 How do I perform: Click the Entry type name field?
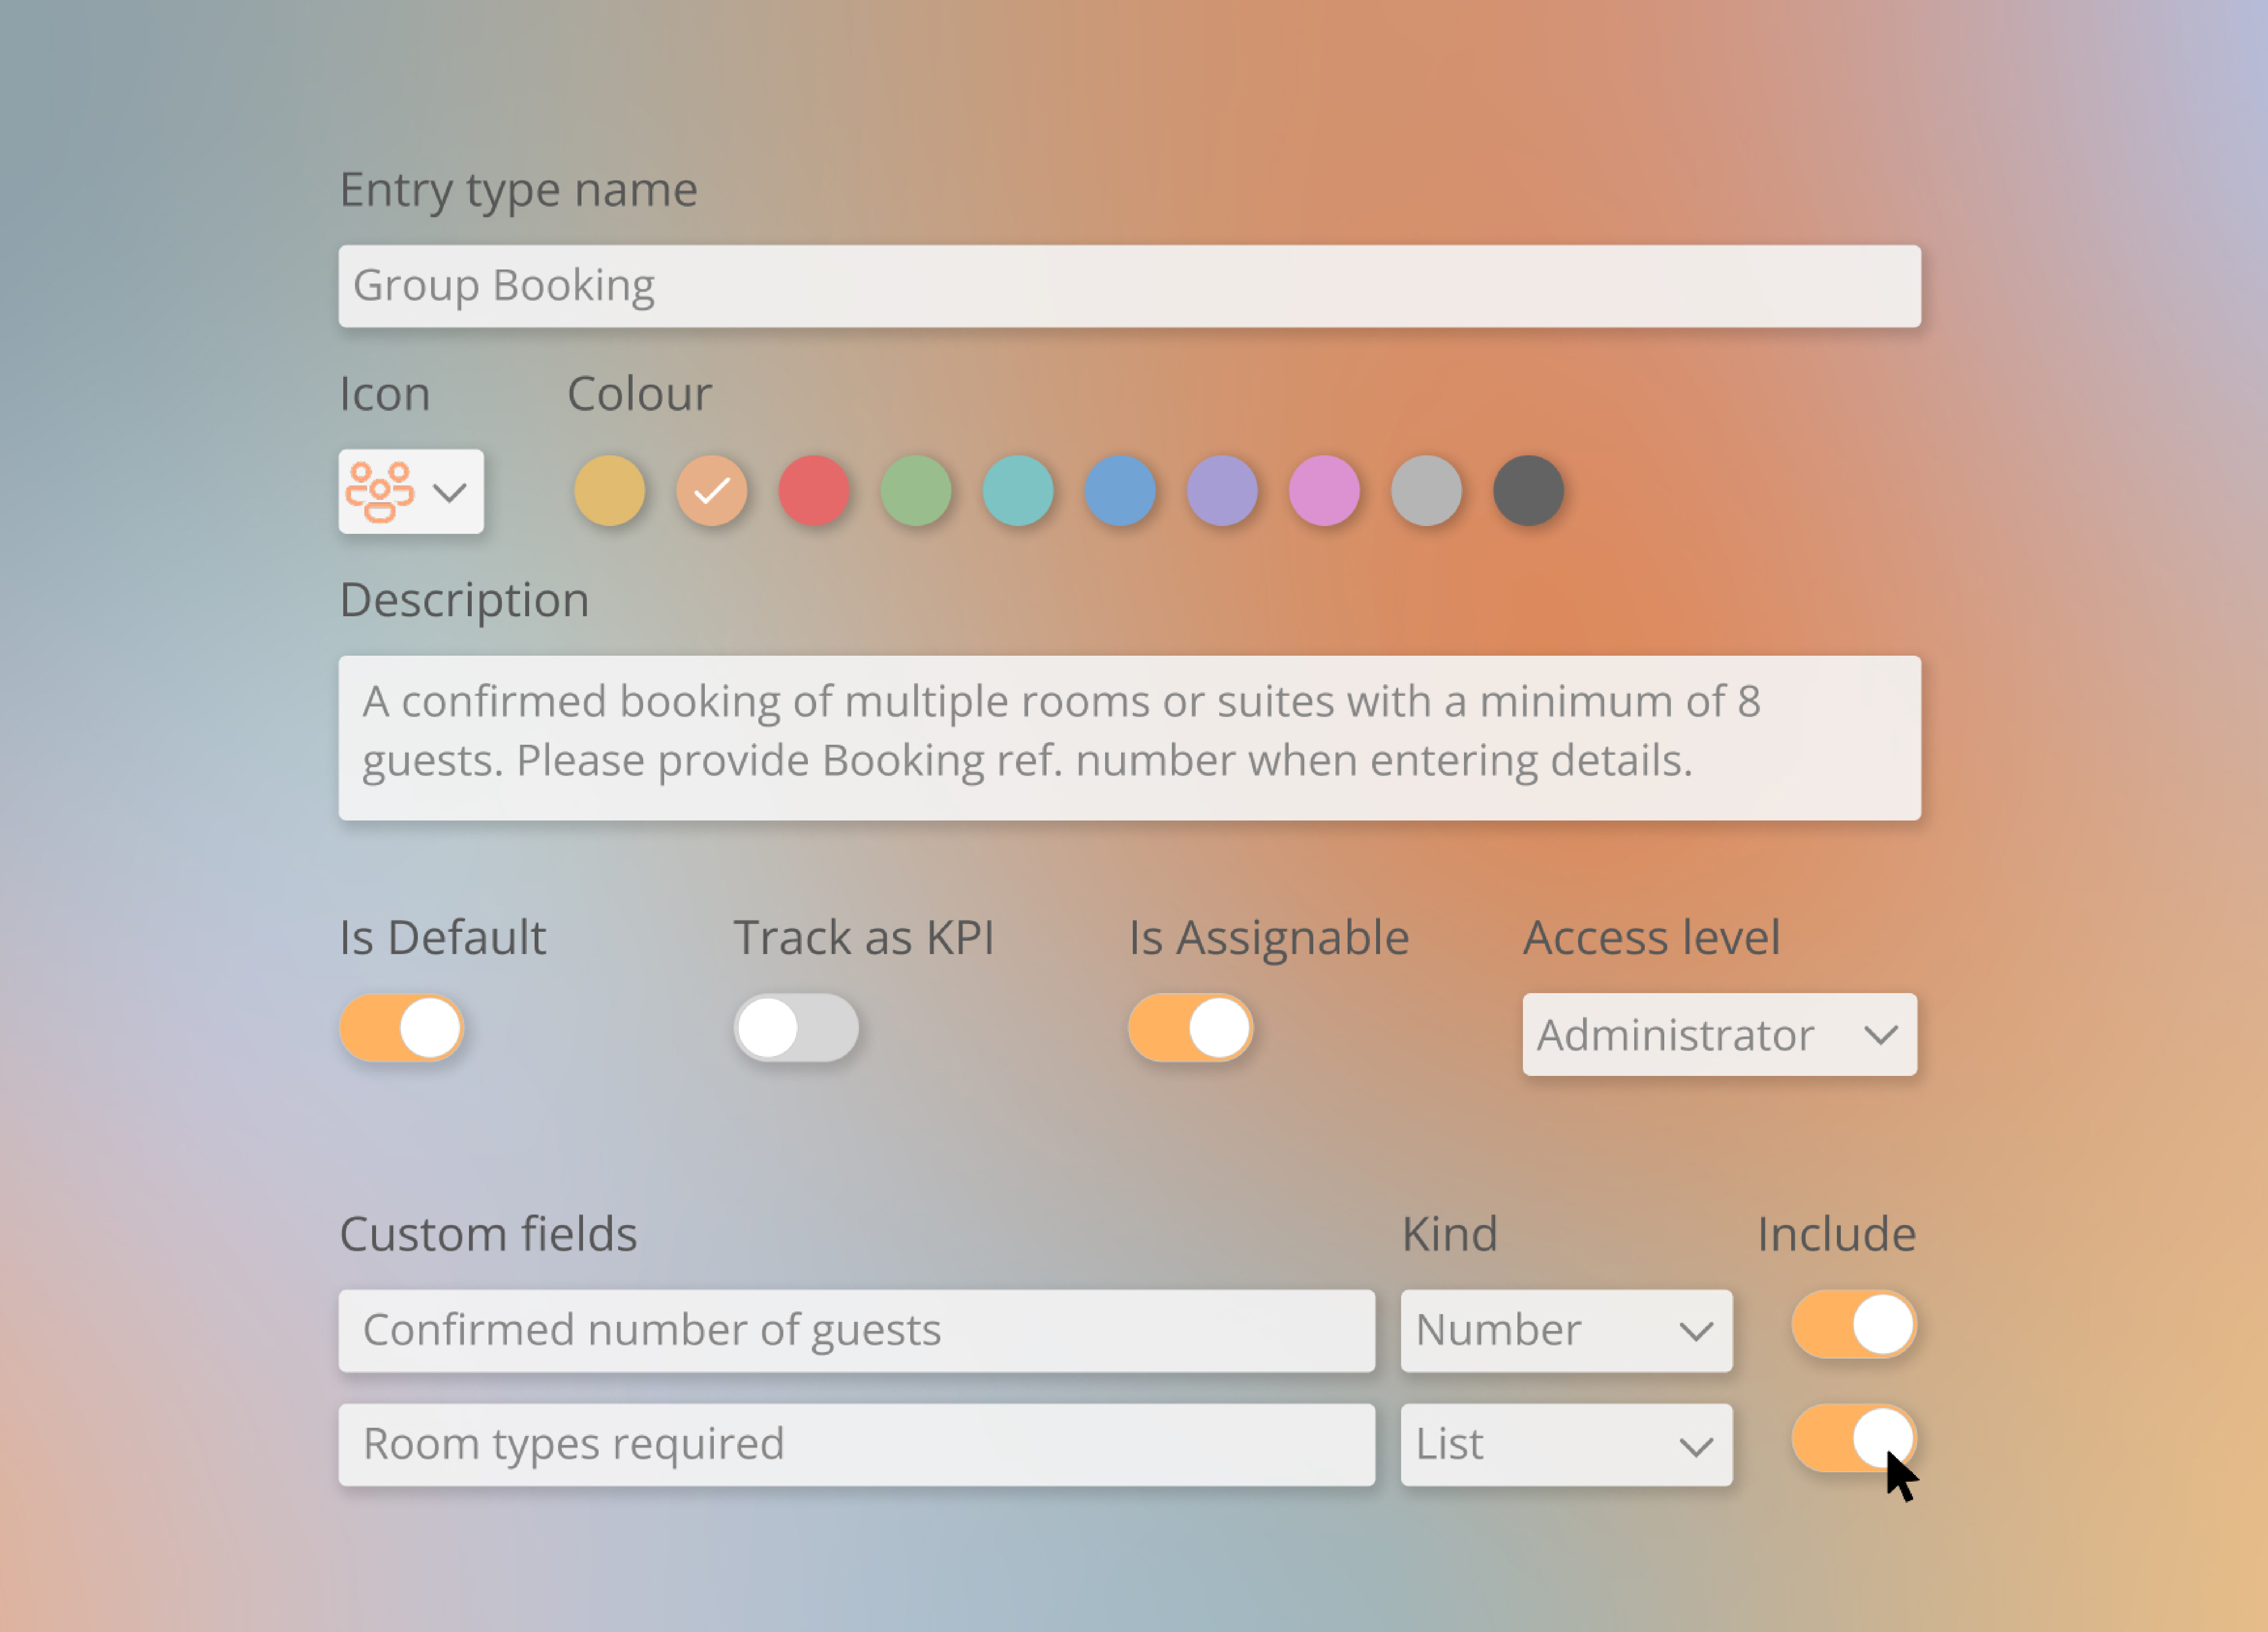point(1128,286)
